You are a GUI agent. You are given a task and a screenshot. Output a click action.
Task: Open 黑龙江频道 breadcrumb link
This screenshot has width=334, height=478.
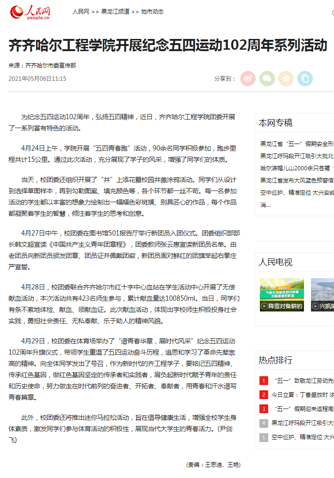[x=115, y=12]
